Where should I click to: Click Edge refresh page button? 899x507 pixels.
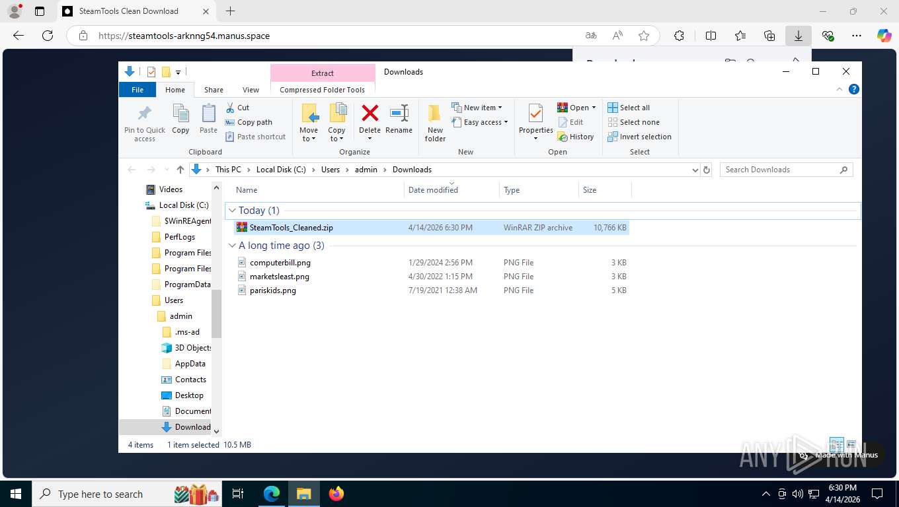click(x=47, y=36)
